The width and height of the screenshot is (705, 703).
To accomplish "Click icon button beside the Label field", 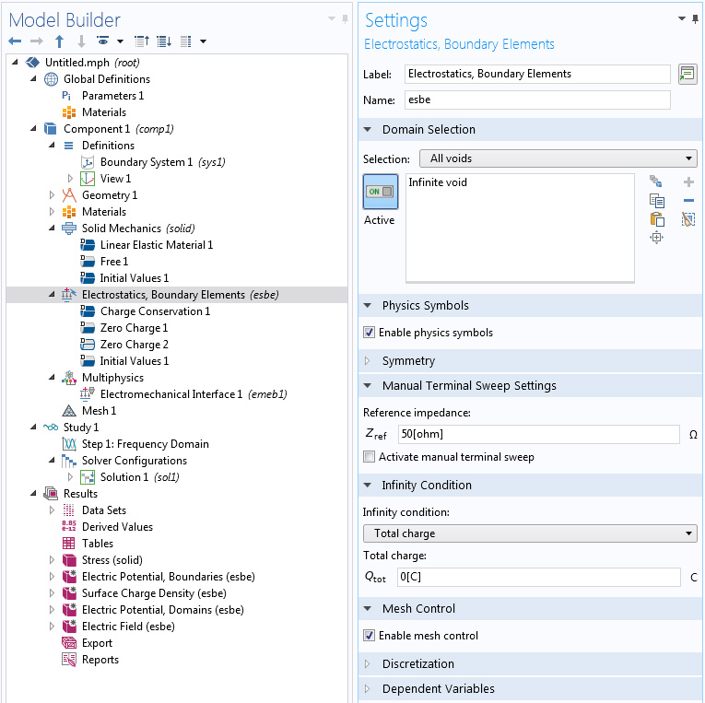I will tap(687, 75).
